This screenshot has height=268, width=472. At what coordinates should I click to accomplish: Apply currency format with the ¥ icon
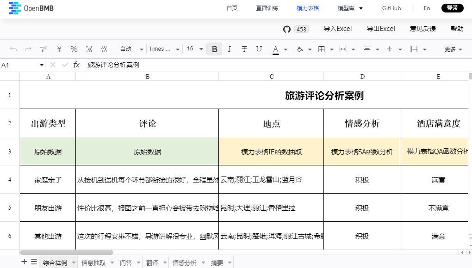click(58, 49)
